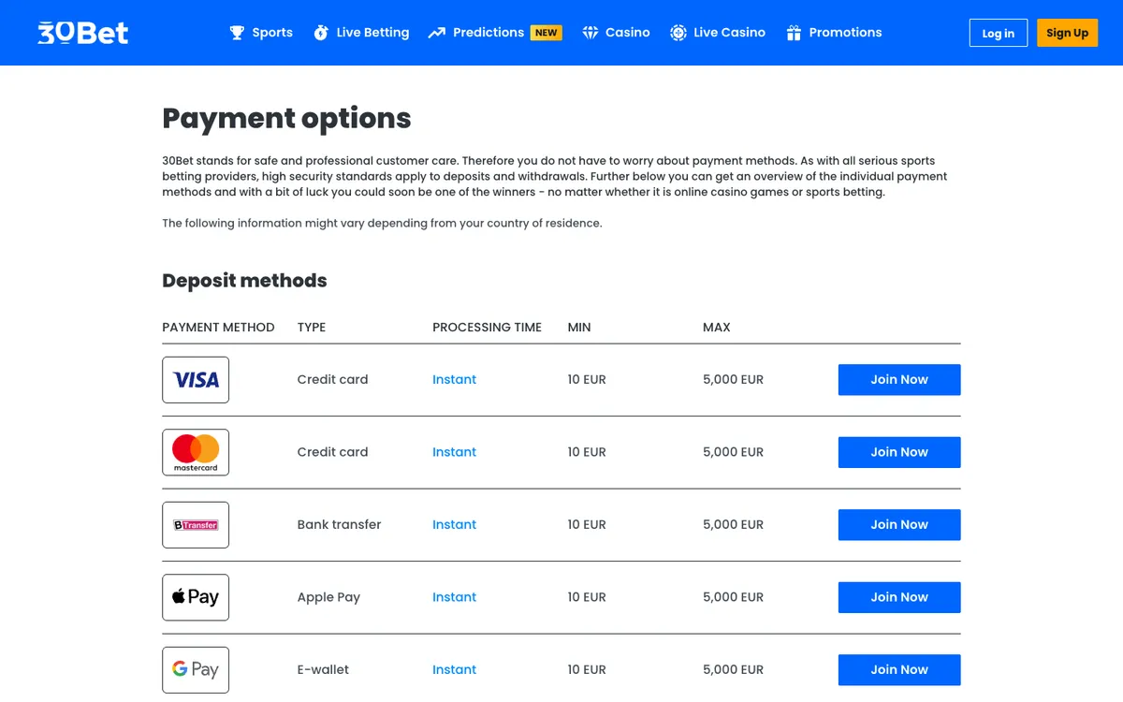The height and width of the screenshot is (702, 1123).
Task: Click the PAYMENT METHOD column header
Action: click(218, 328)
